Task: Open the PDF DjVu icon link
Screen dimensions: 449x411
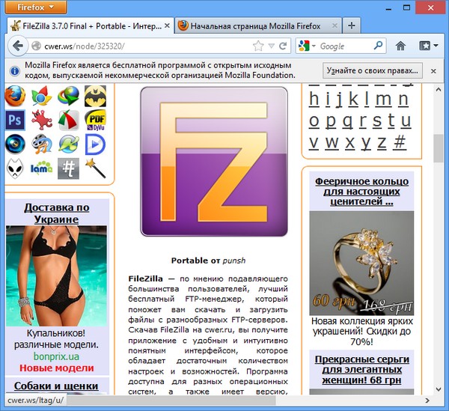Action: point(94,119)
